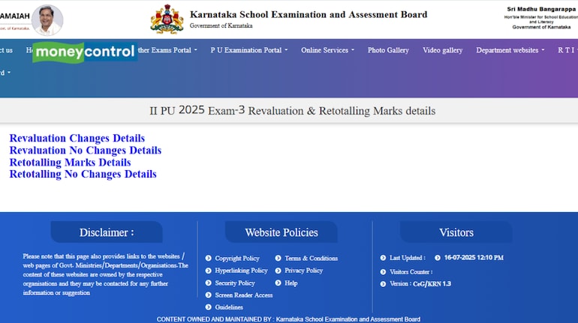Viewport: 578px width, 323px height.
Task: Click arrow bullet beside Guidelines
Action: tap(208, 307)
